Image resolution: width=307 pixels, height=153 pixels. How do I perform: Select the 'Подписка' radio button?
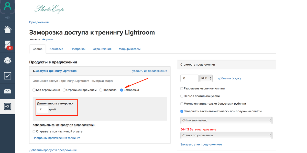[101, 90]
